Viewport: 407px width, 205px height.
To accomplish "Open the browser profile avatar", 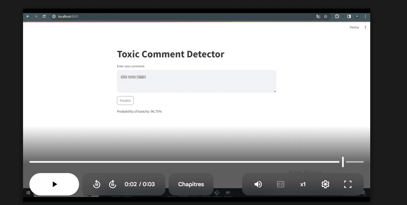I will (x=357, y=16).
